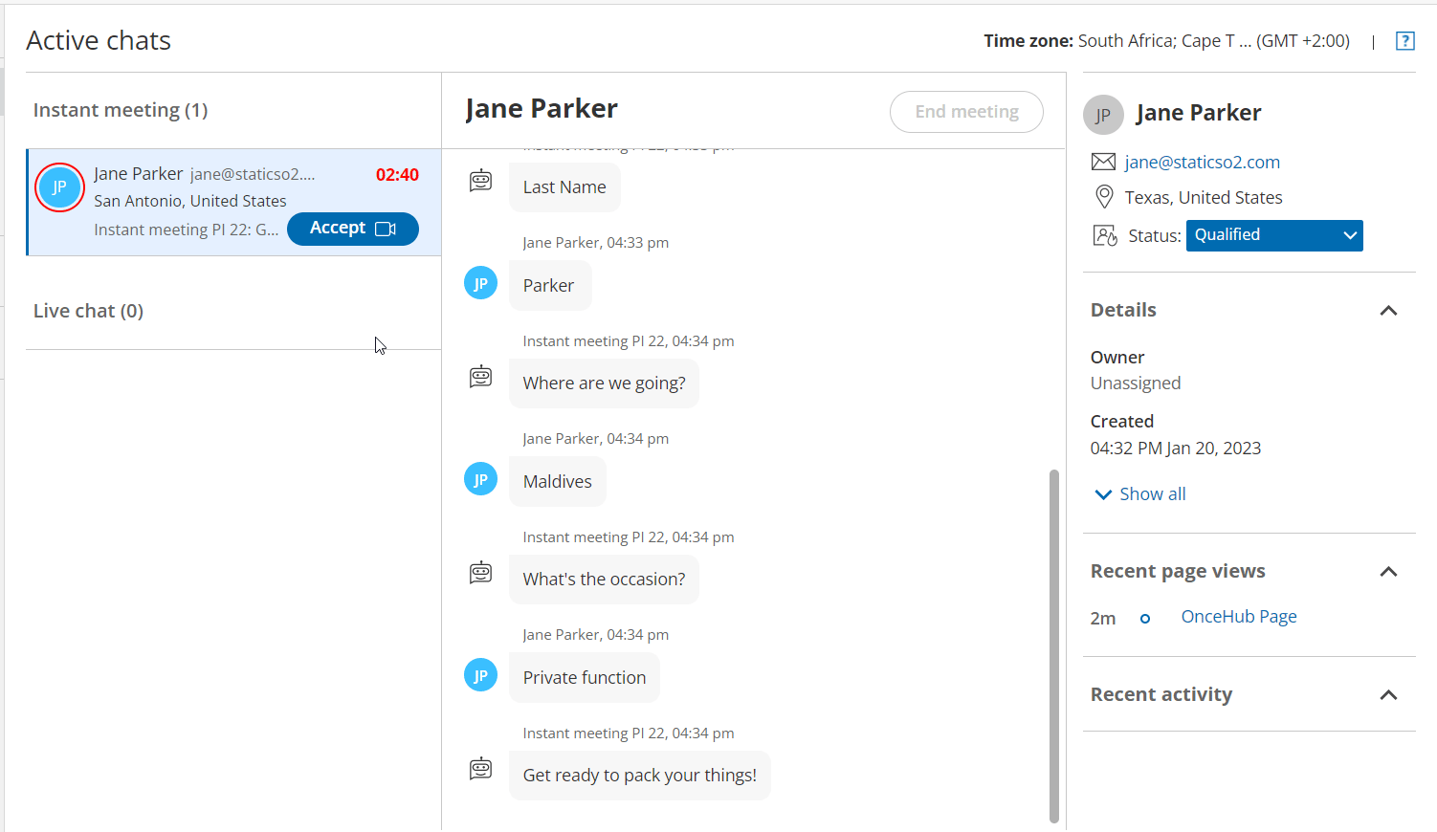Collapse the Details section

pyautogui.click(x=1388, y=311)
